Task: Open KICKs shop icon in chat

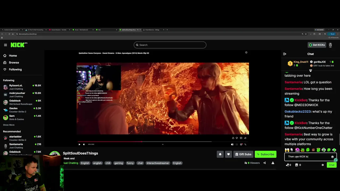Action: tap(298, 165)
